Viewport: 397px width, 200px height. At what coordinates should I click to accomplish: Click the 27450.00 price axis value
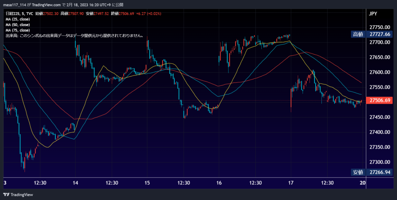380,117
